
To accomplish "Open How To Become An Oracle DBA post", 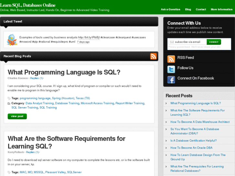I will tap(191, 148).
